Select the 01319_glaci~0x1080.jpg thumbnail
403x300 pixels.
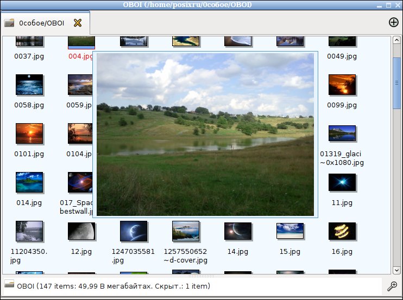point(342,133)
